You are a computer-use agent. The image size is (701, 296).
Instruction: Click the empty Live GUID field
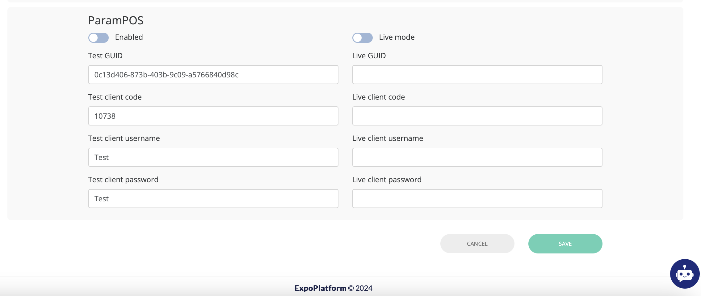[x=477, y=75]
